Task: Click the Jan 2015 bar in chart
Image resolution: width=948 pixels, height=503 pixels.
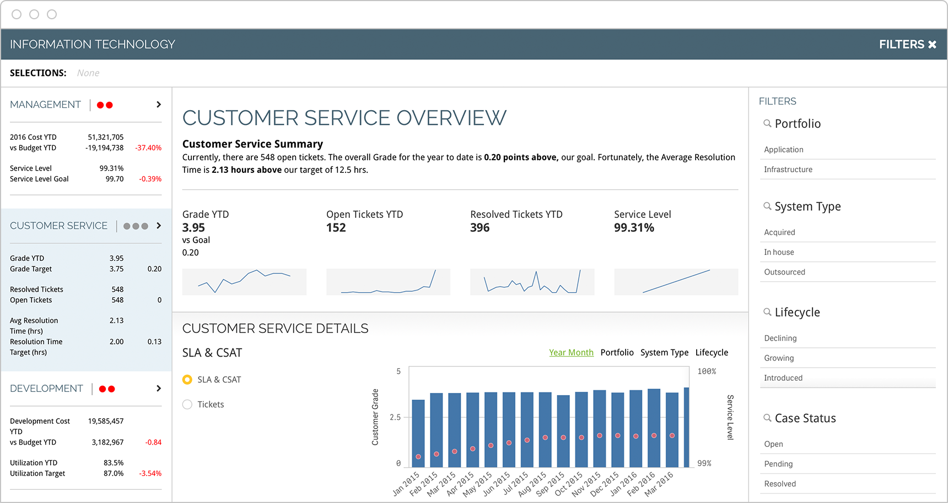Action: pyautogui.click(x=418, y=434)
